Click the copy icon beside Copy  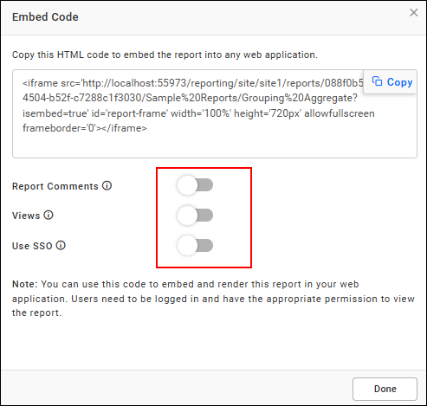tap(377, 81)
